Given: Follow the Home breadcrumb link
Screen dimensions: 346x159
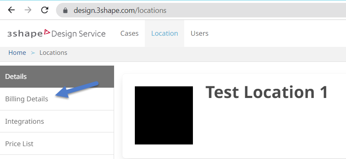Looking at the screenshot, I should (17, 53).
